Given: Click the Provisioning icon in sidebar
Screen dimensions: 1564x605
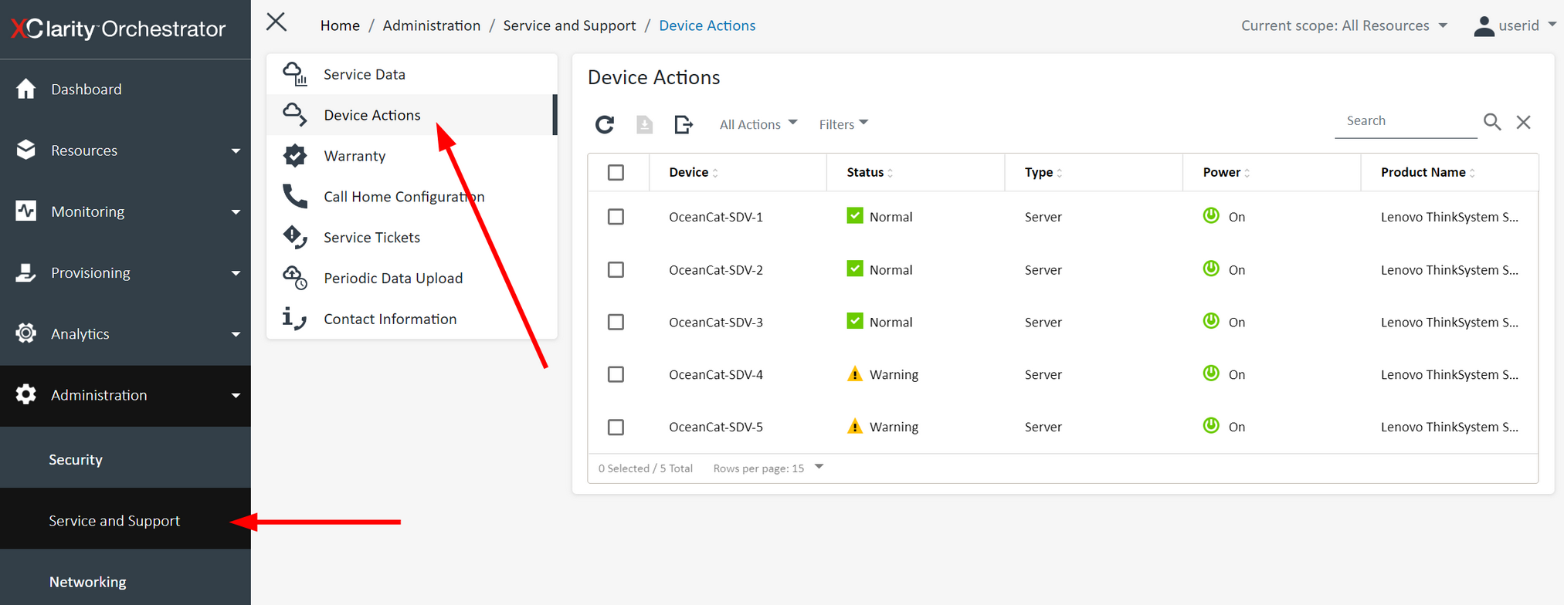Looking at the screenshot, I should tap(25, 272).
